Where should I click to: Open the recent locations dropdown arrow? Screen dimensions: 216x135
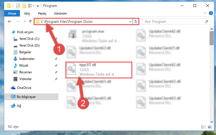(24, 21)
